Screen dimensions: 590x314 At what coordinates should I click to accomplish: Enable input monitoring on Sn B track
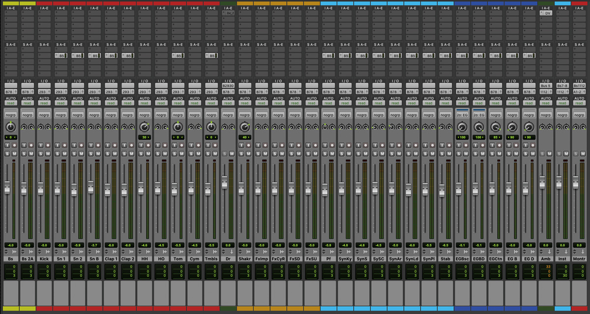(91, 145)
